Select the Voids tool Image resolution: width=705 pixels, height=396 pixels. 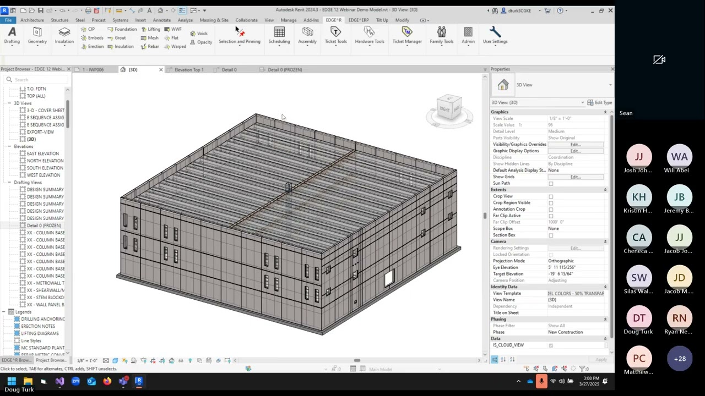point(199,34)
